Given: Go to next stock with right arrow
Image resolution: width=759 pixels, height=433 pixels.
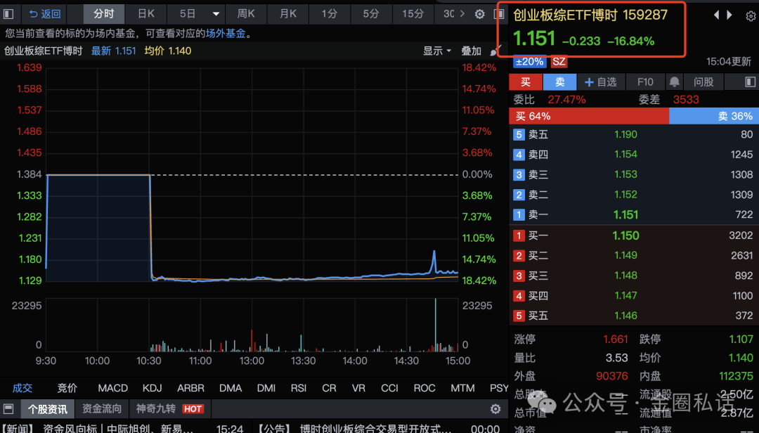Looking at the screenshot, I should pos(730,15).
